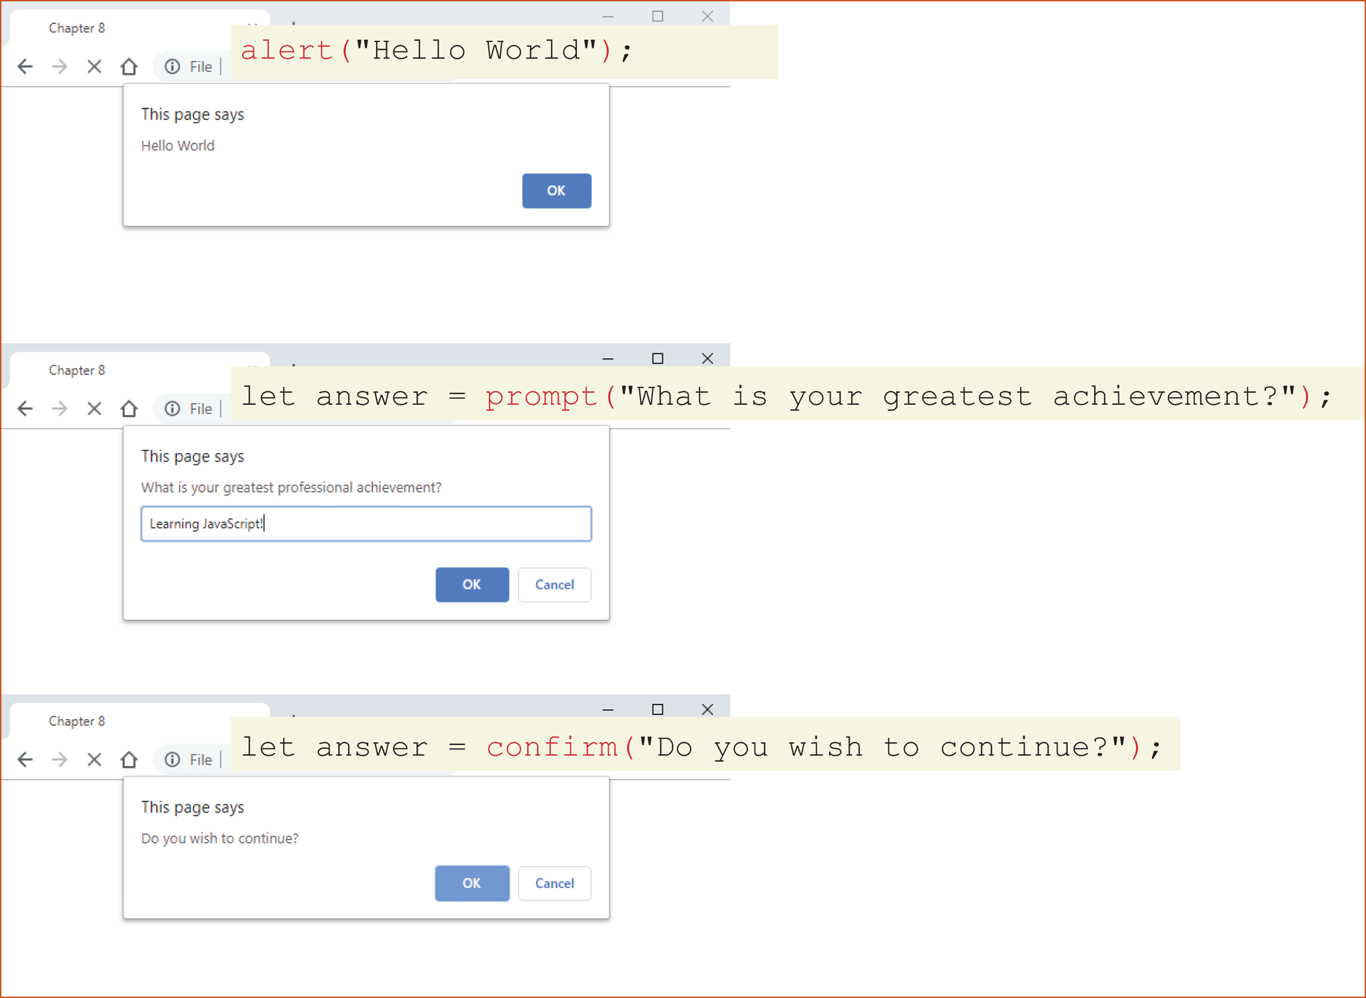
Task: Focus the "Learning JavaScript!" text input
Action: [x=366, y=524]
